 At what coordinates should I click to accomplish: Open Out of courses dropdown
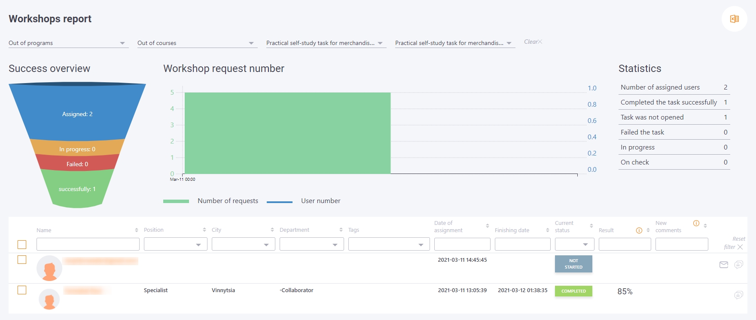click(x=198, y=43)
